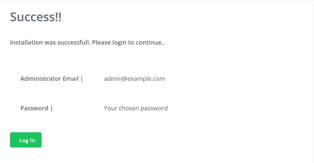314x163 pixels.
Task: Click the pipe separator after Password
Action: pyautogui.click(x=52, y=108)
